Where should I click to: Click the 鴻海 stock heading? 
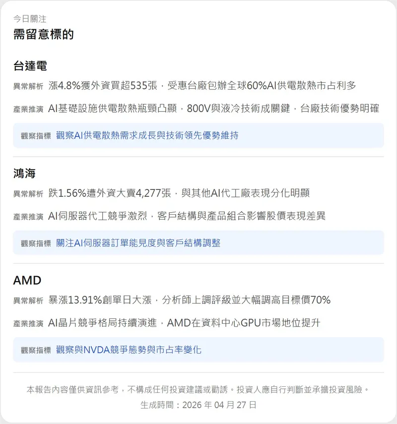tap(24, 174)
